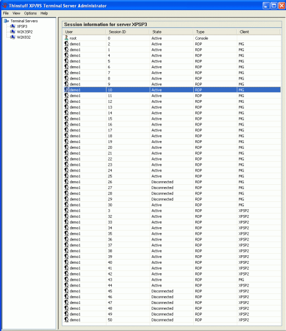
Task: Select the Terminal Servers root node
Action: [24, 21]
